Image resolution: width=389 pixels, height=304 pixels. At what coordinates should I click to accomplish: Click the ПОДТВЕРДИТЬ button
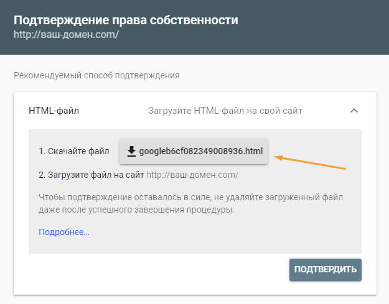pos(326,270)
